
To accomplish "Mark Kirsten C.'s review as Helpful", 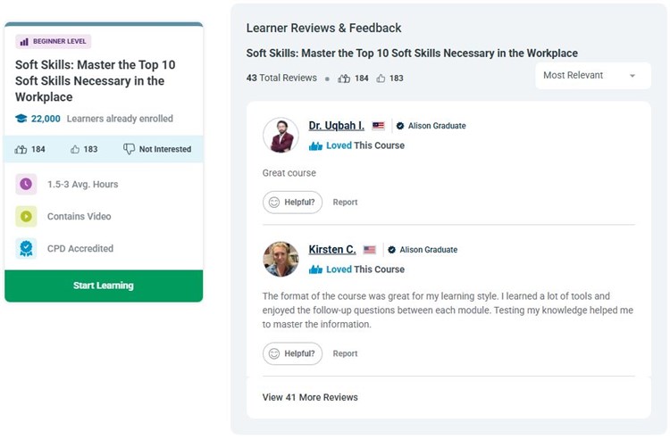I will 292,353.
